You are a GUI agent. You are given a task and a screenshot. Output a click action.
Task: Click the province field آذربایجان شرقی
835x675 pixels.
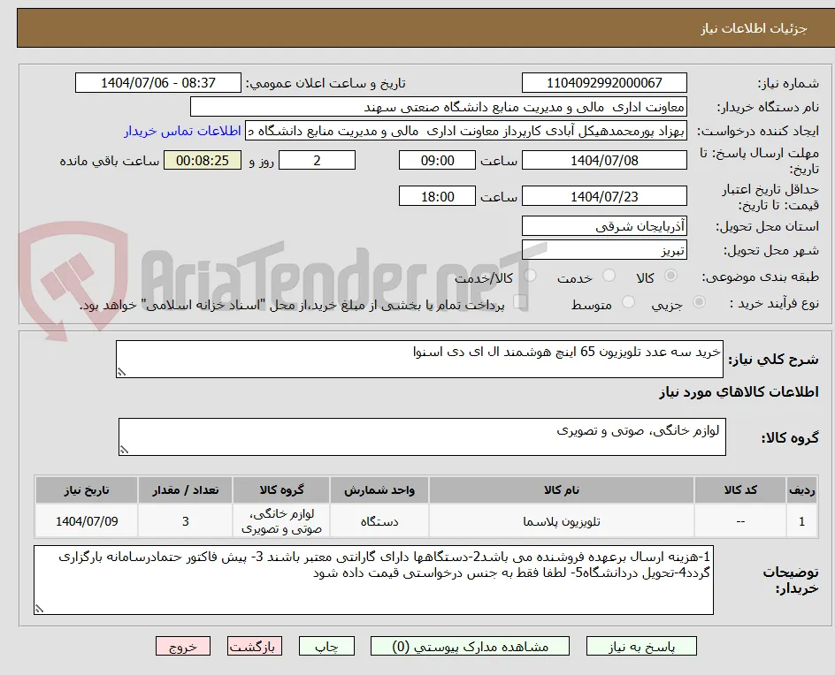coord(604,226)
